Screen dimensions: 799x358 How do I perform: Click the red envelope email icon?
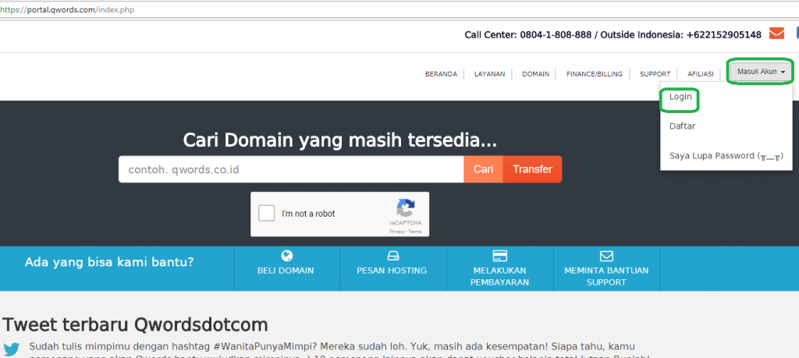coord(776,34)
